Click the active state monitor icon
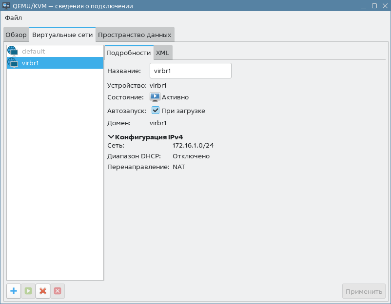Screen dimensions: 391x304 [x=155, y=97]
